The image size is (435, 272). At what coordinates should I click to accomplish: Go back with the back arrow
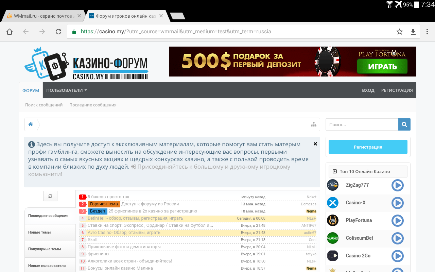coord(26,32)
